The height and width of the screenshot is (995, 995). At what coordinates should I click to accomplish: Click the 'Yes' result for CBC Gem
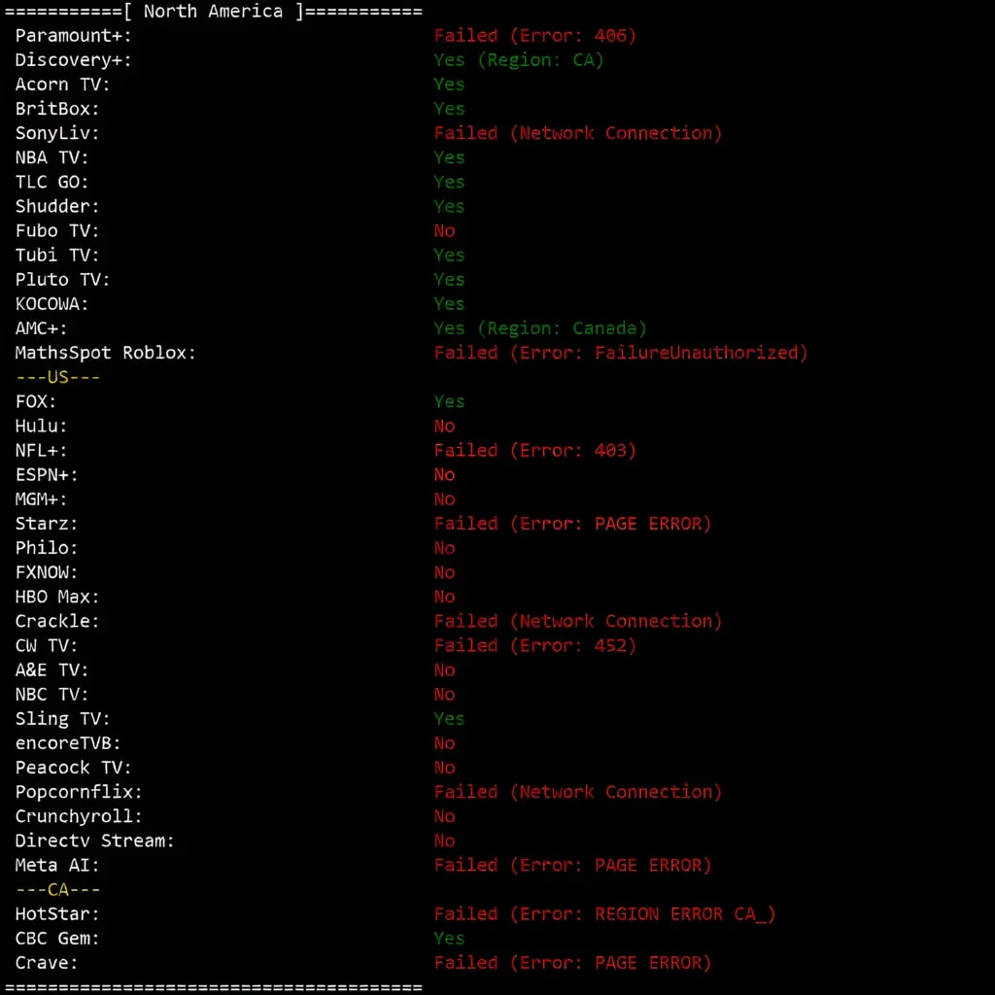click(x=449, y=939)
